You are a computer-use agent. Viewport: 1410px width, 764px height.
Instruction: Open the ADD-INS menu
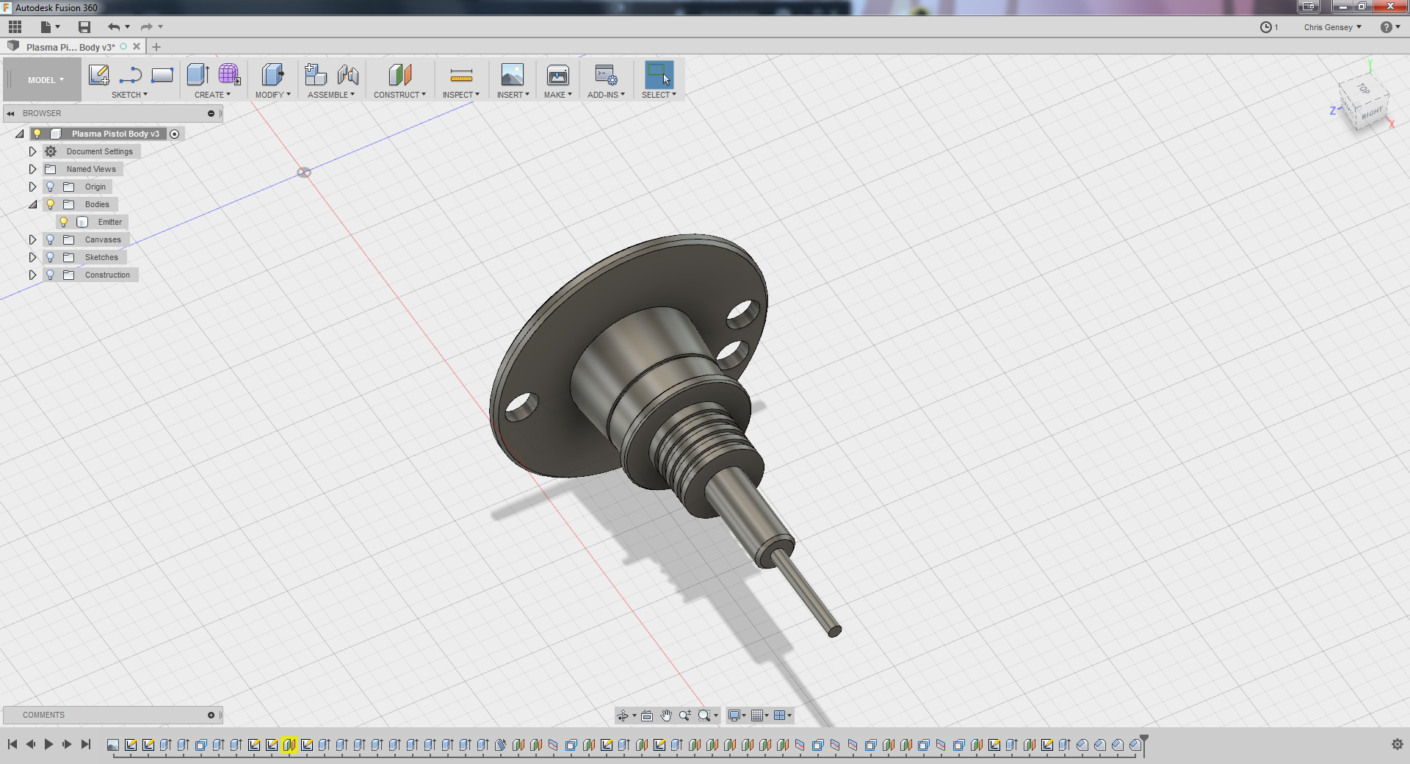(606, 95)
